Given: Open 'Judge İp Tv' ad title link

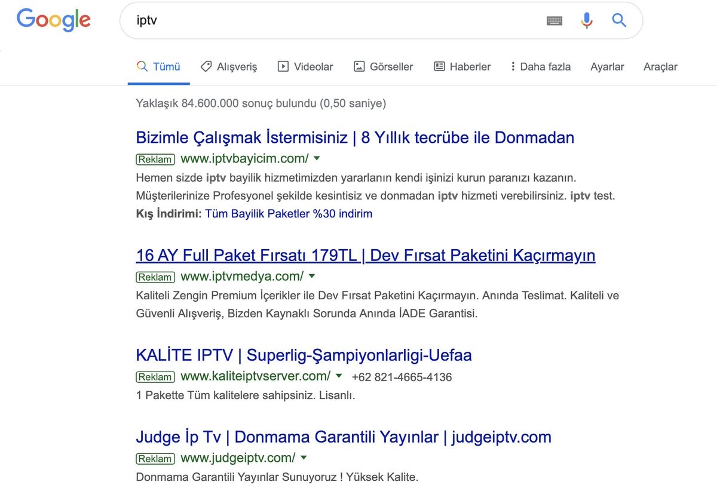Looking at the screenshot, I should click(x=344, y=437).
